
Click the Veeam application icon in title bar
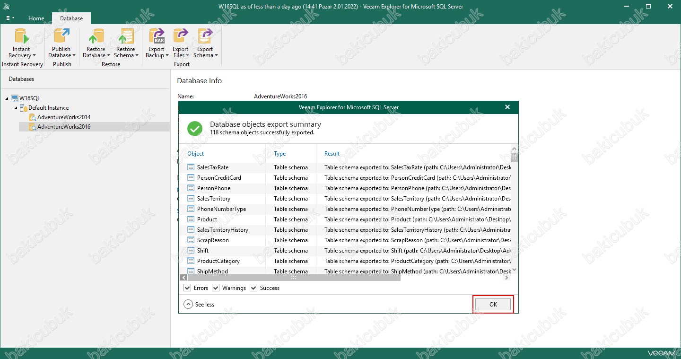tap(7, 7)
